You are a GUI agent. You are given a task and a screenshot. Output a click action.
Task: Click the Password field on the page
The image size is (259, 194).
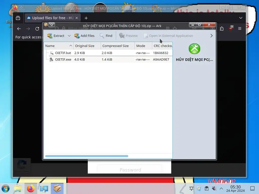tap(129, 169)
